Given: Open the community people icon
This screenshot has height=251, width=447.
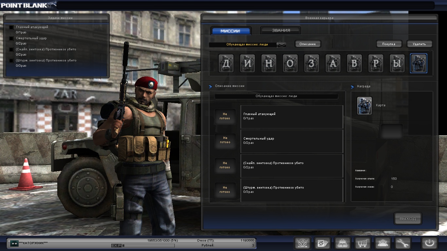Looking at the screenshot, I should coord(383,243).
